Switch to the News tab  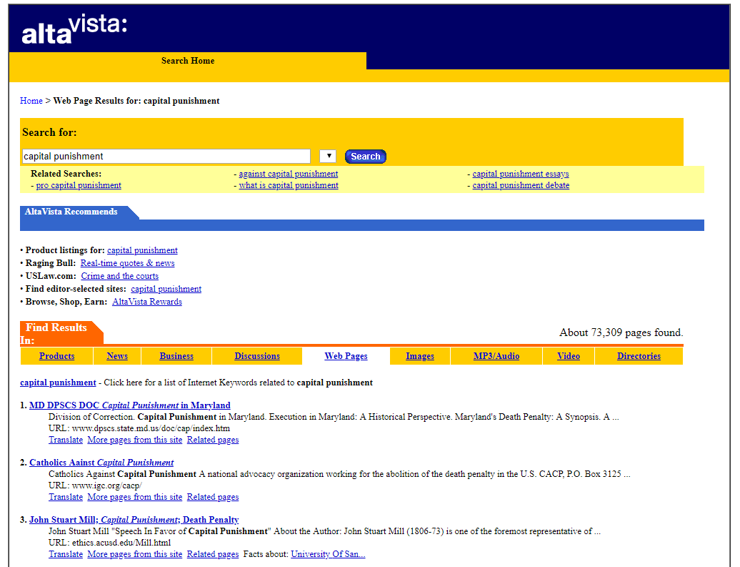[x=117, y=356]
